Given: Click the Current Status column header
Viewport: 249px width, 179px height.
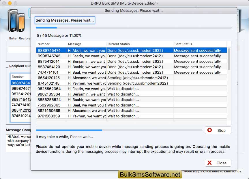Looking at the screenshot, I should point(140,44).
